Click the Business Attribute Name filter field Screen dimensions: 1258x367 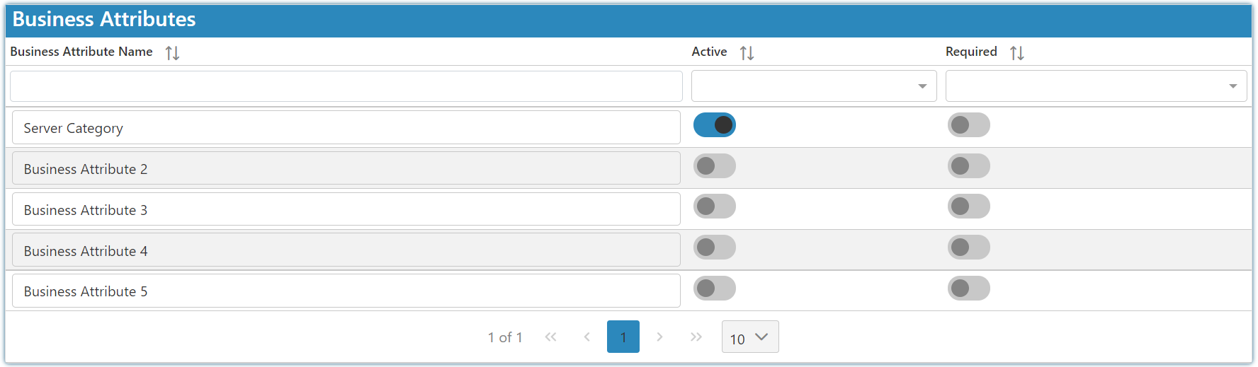click(x=346, y=86)
